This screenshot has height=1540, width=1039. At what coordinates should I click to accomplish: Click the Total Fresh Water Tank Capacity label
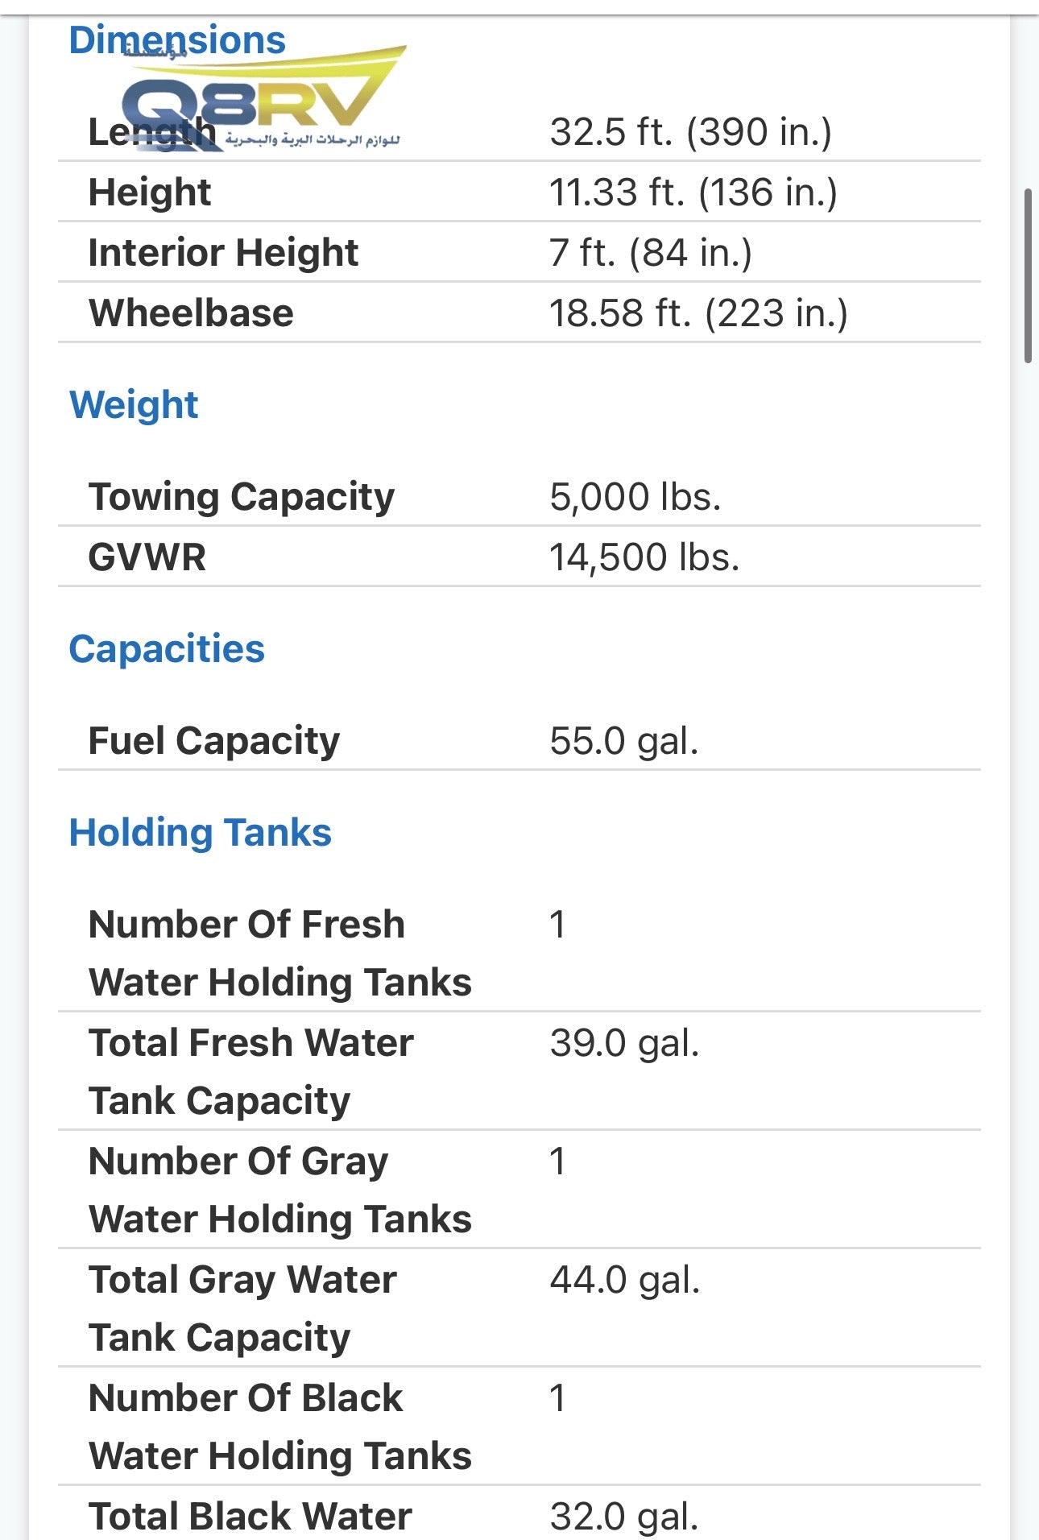tap(251, 1072)
